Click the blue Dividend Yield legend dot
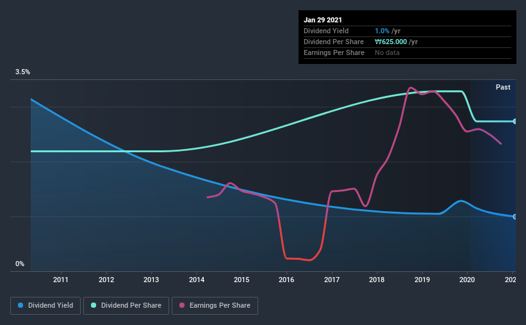The image size is (526, 325). [21, 305]
